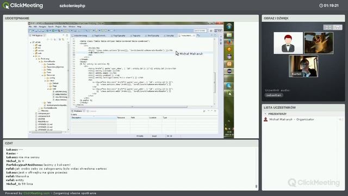Click the presenter avatar icon beside Michał Makaruk
Screen dimensions: 348x196
[265, 119]
